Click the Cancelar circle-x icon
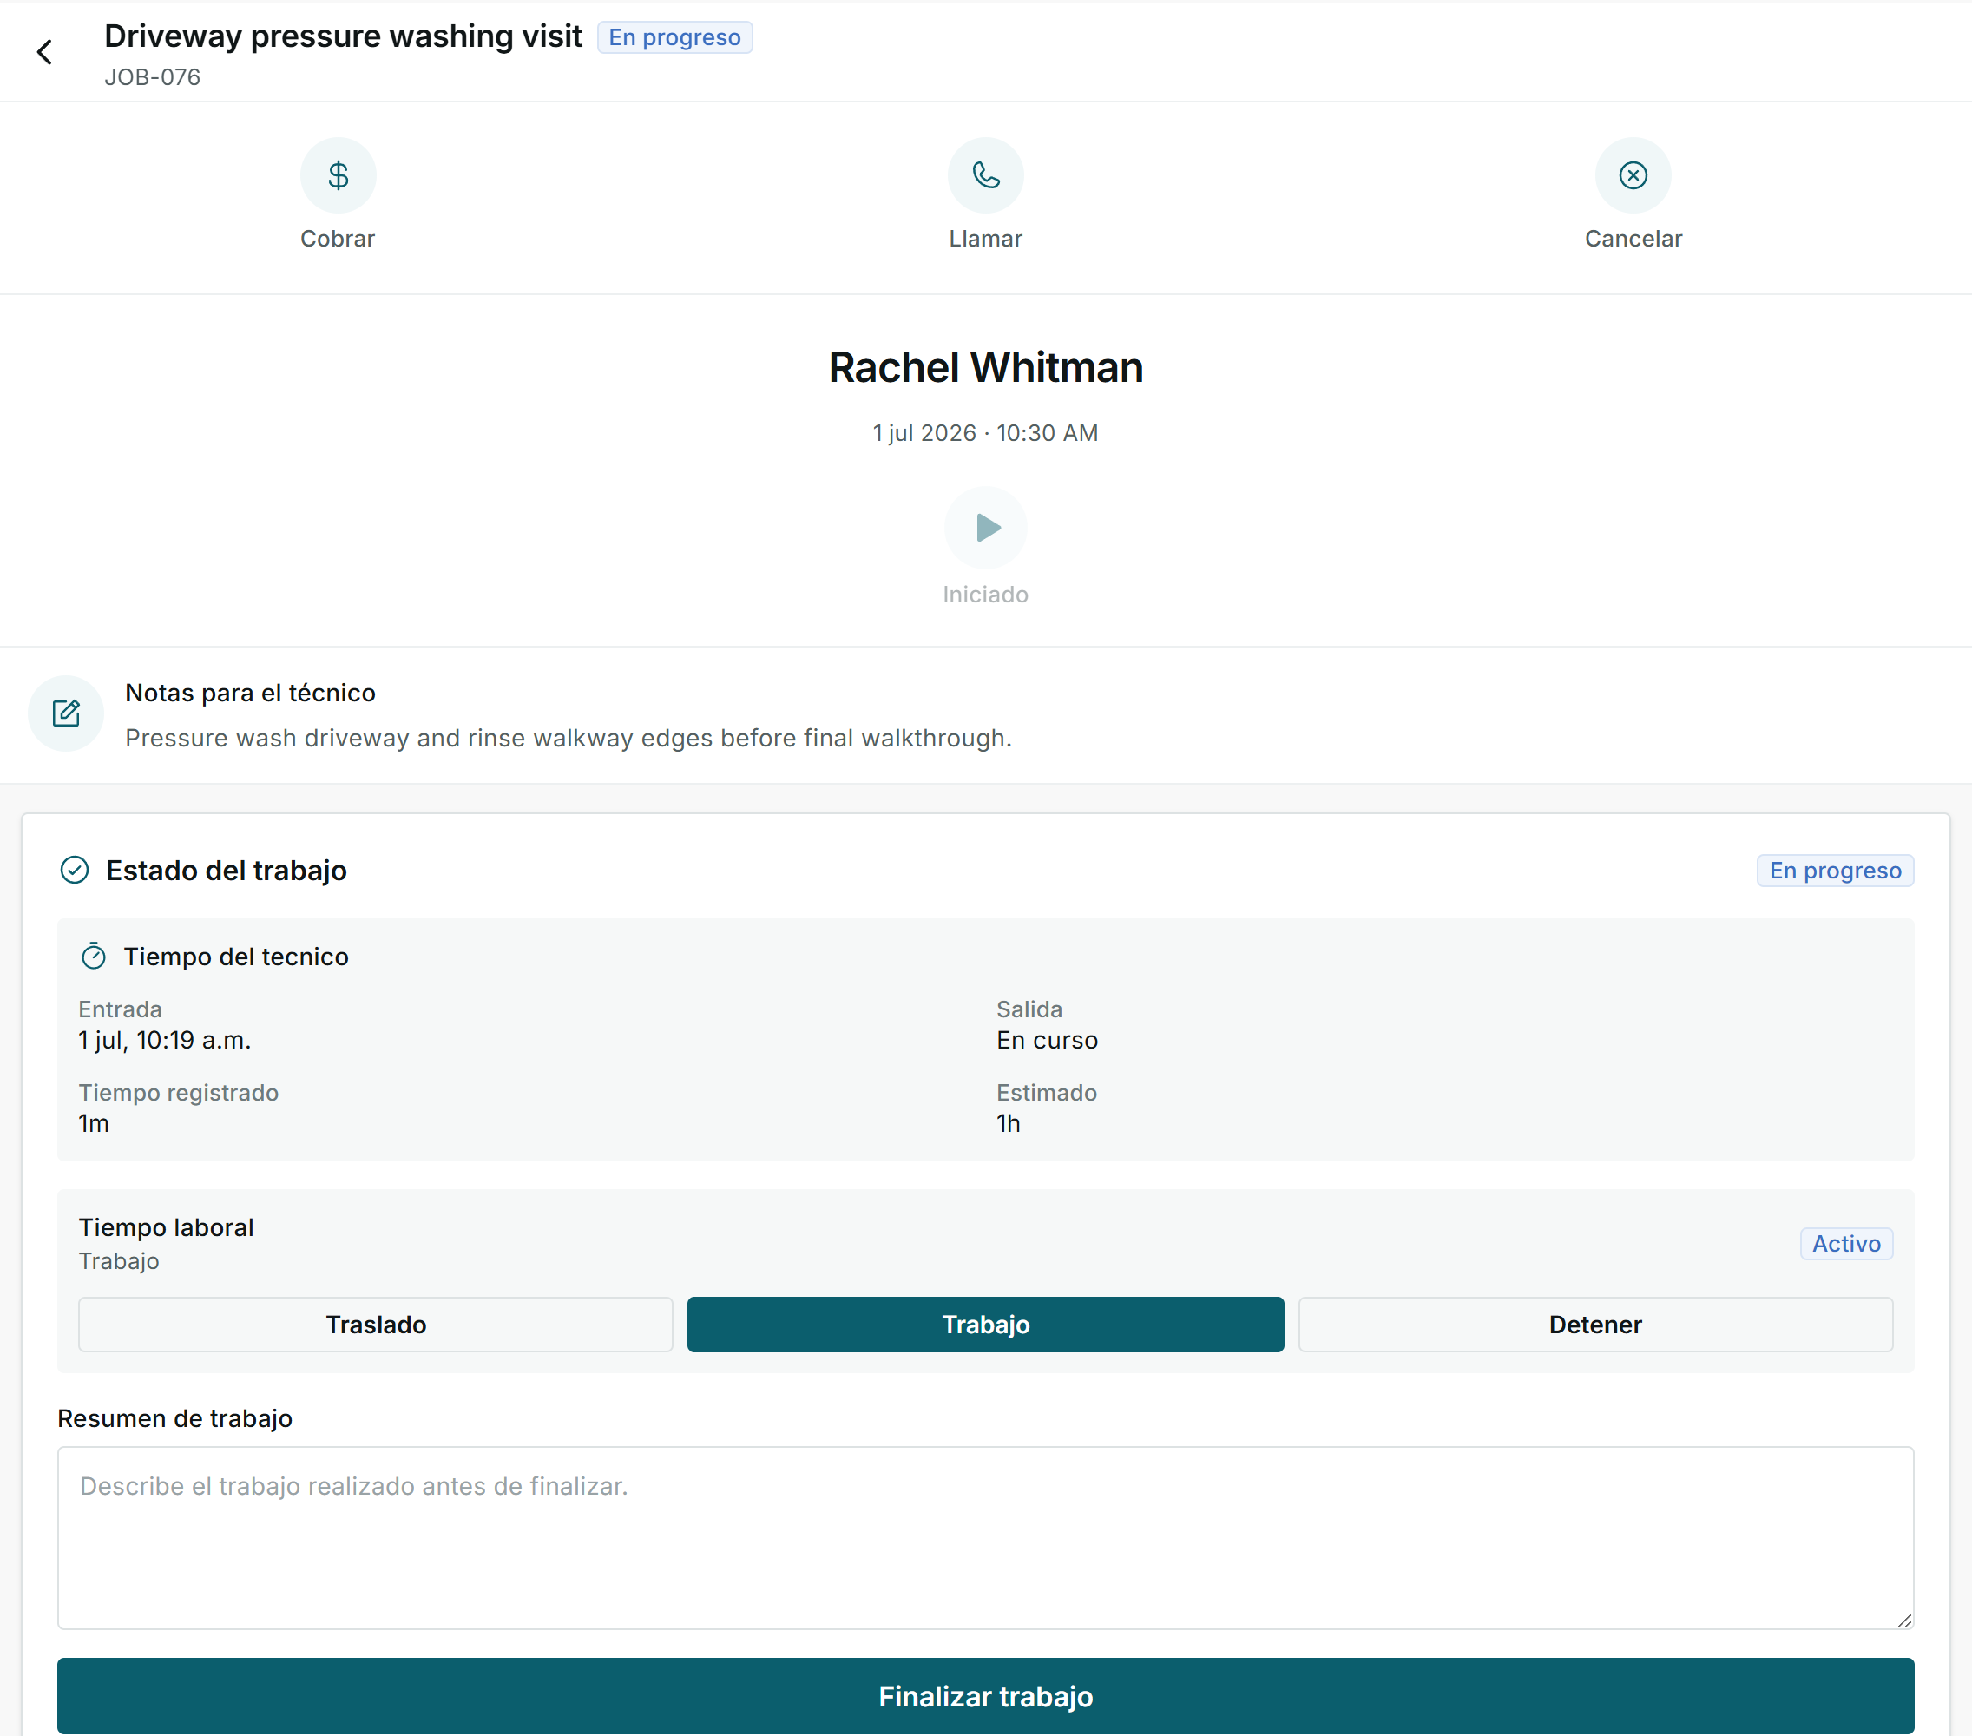 click(x=1633, y=174)
